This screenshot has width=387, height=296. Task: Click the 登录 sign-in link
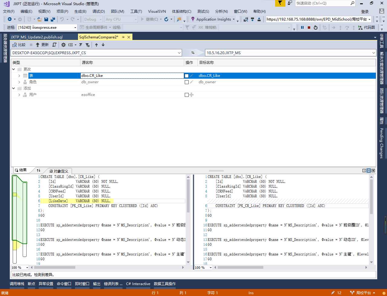pos(365,12)
